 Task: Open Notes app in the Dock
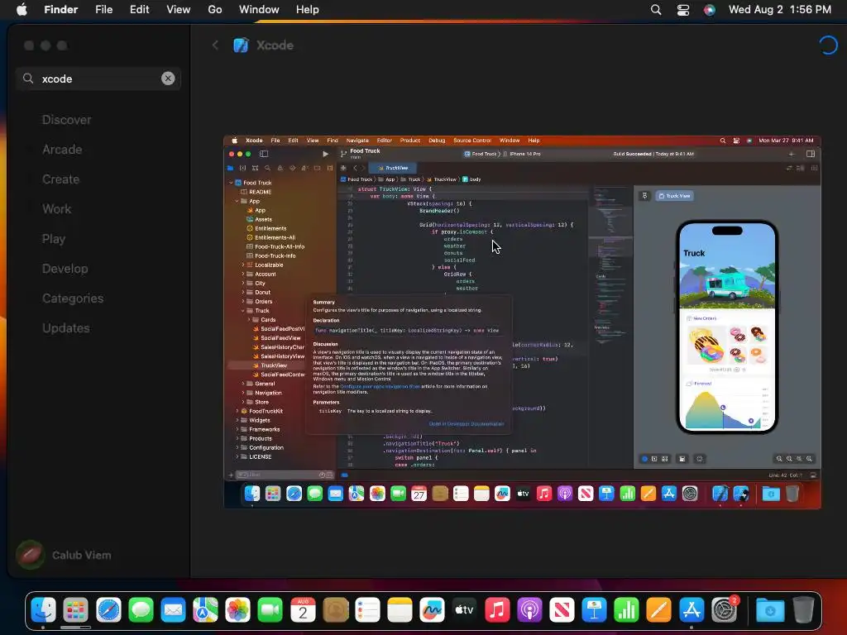400,610
